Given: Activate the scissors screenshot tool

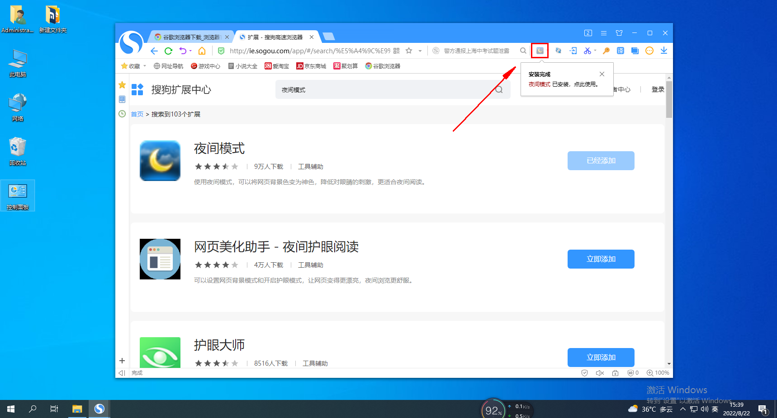Looking at the screenshot, I should coord(587,51).
